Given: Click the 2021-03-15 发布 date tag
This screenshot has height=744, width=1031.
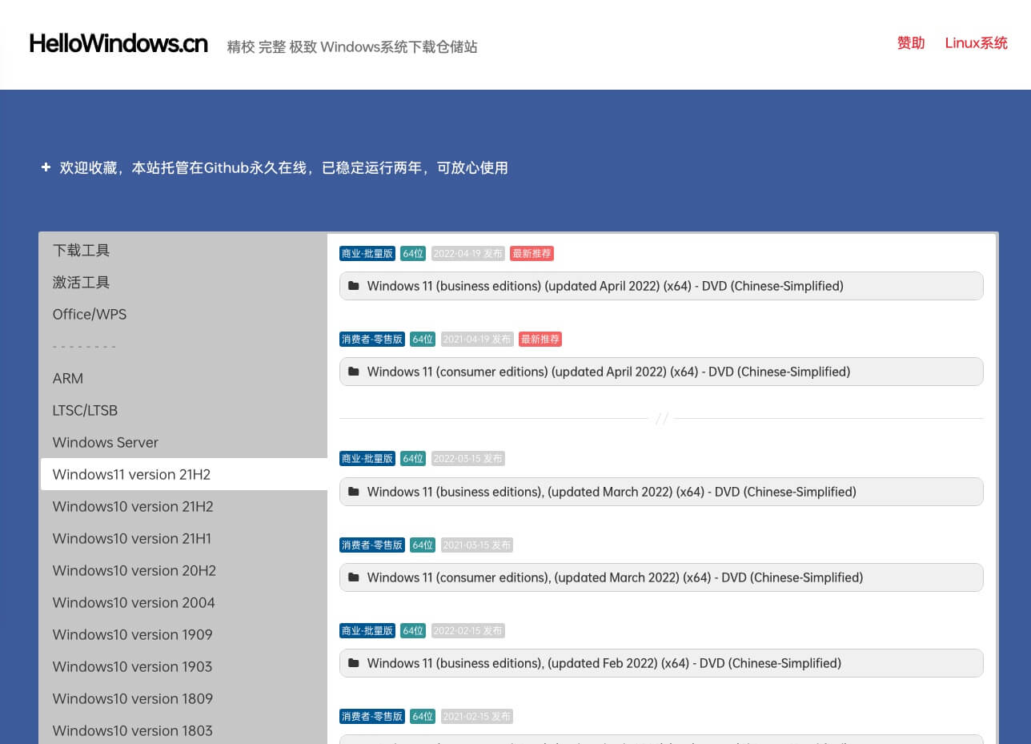Looking at the screenshot, I should pyautogui.click(x=477, y=545).
